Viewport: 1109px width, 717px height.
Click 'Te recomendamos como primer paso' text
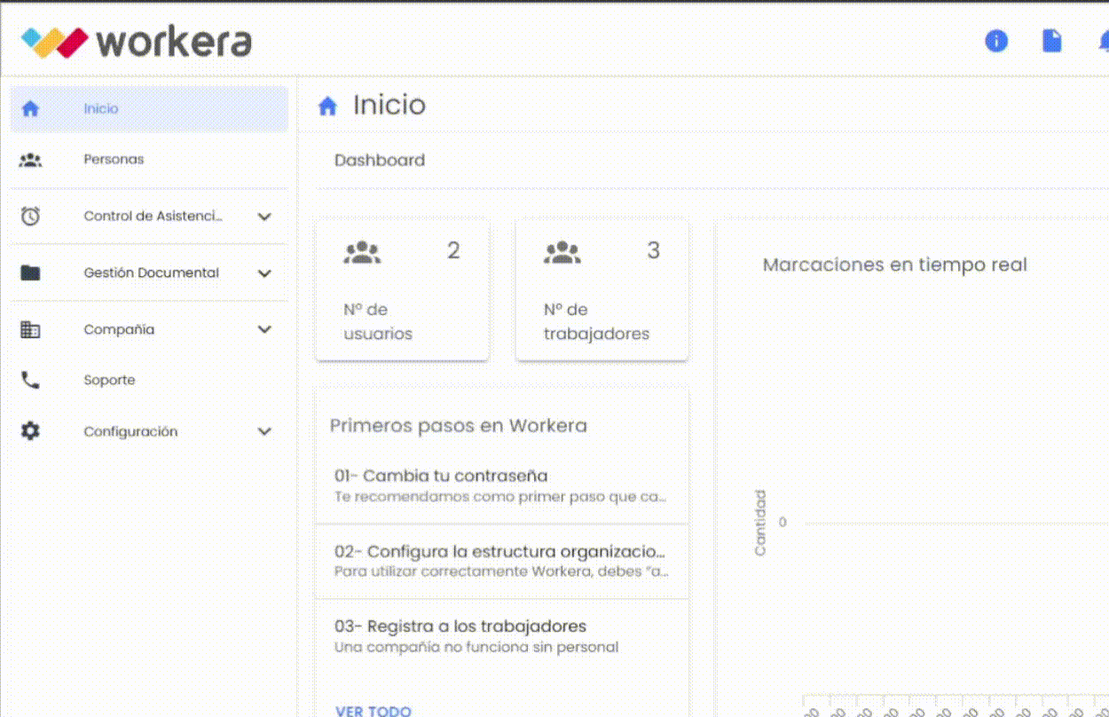click(500, 497)
